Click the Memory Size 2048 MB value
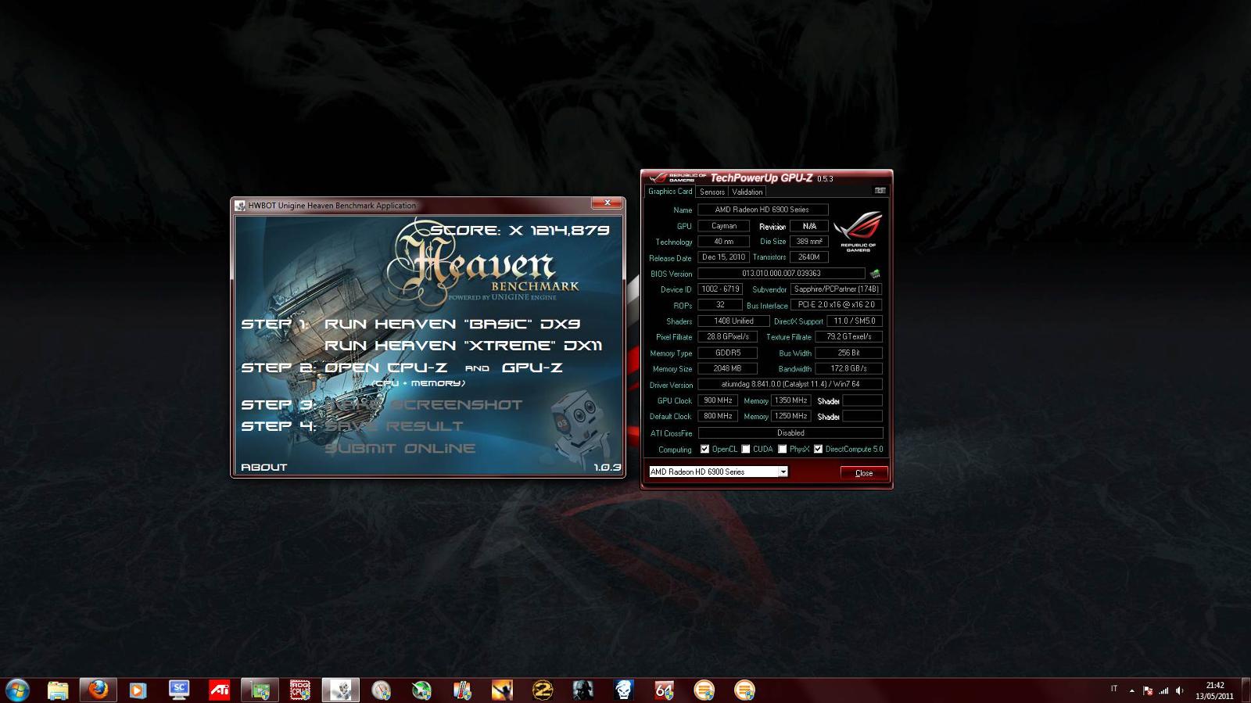 [x=727, y=368]
